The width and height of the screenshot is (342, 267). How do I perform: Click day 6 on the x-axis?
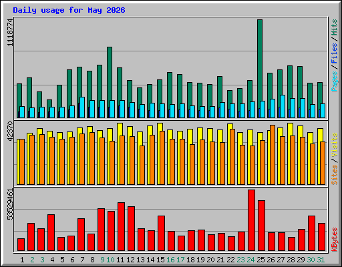(x=72, y=260)
